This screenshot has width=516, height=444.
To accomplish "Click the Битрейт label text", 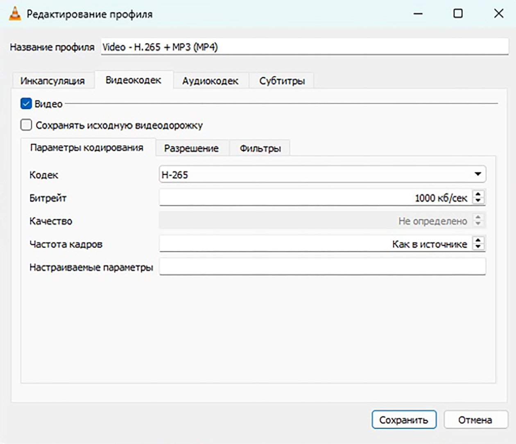I will coord(48,198).
